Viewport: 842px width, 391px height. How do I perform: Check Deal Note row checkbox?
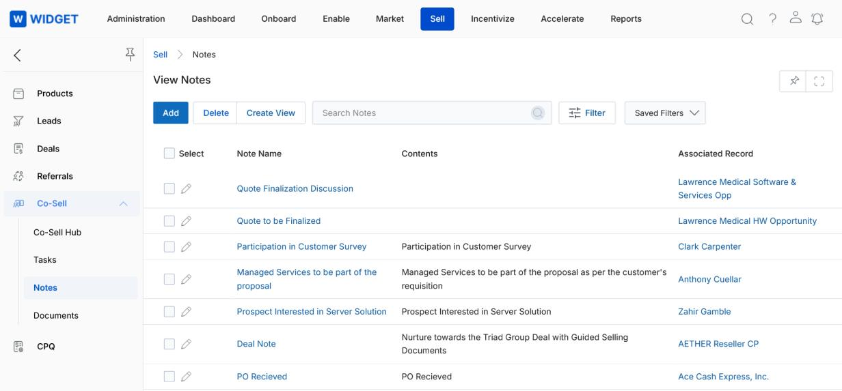169,344
